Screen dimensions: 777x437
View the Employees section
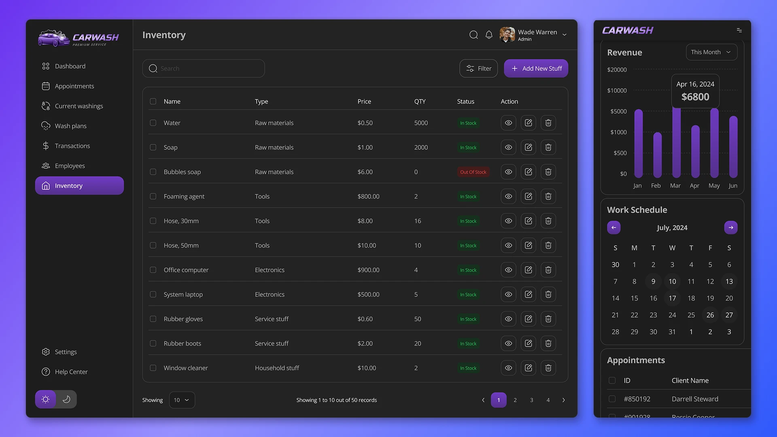tap(70, 165)
